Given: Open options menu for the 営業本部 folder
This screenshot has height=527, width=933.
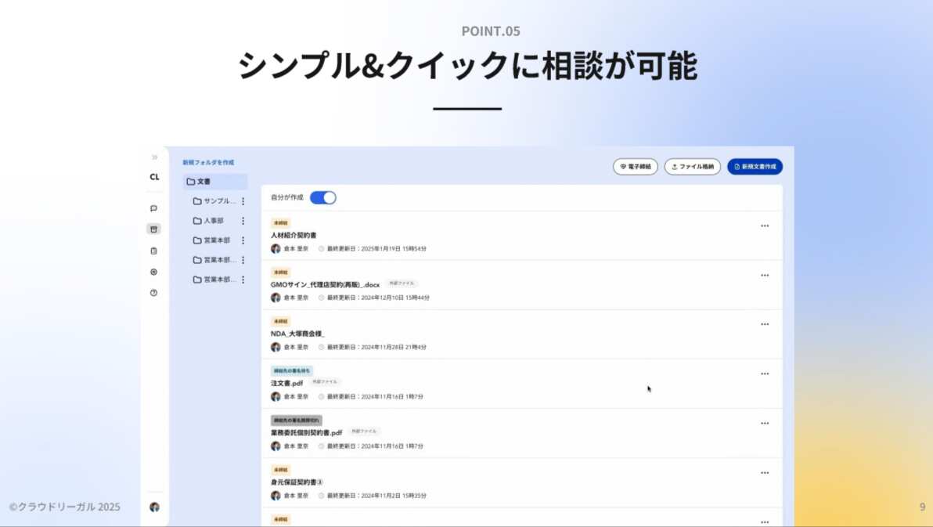Looking at the screenshot, I should click(243, 240).
